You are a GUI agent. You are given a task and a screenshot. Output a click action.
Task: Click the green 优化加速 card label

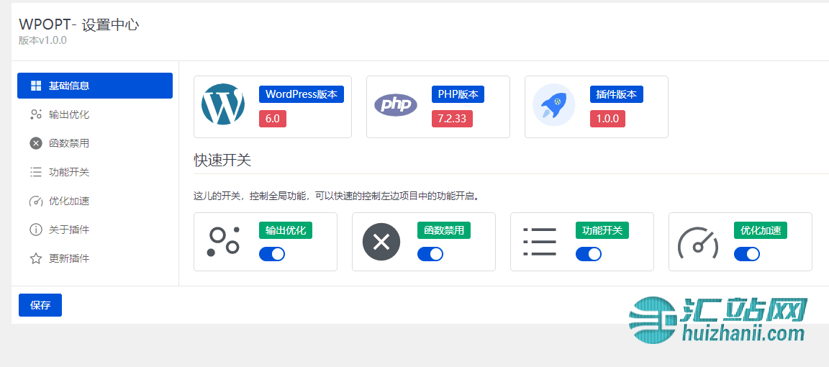tap(761, 230)
